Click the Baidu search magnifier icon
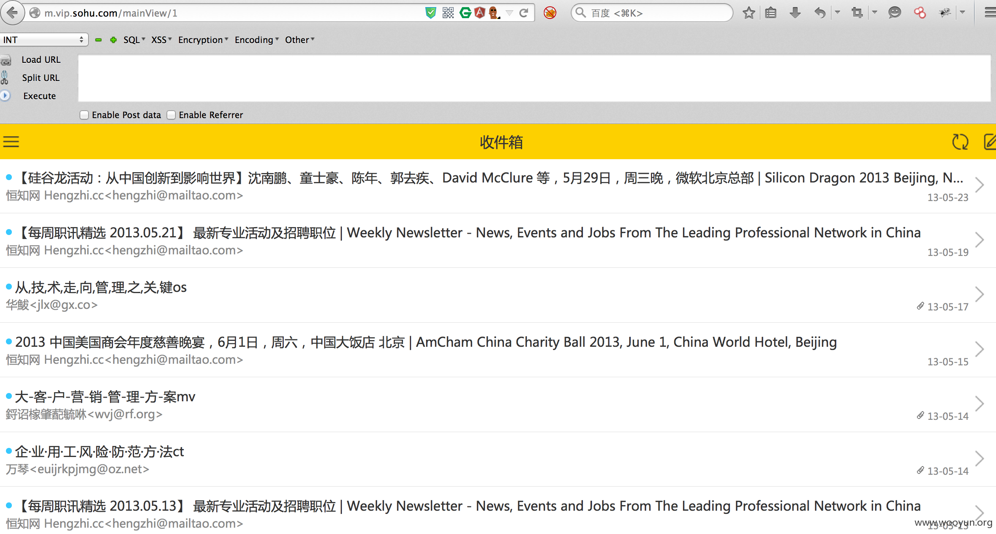Screen dimensions: 996x534 580,13
